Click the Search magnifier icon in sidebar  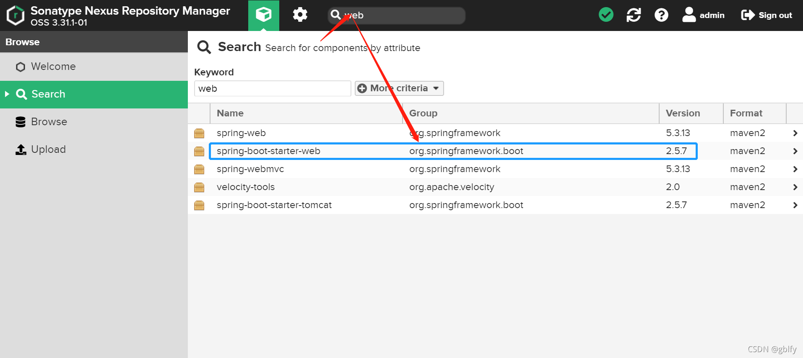21,94
